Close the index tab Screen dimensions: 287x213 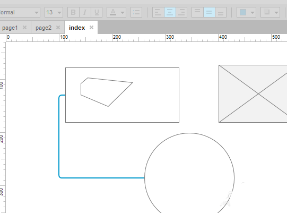(91, 28)
